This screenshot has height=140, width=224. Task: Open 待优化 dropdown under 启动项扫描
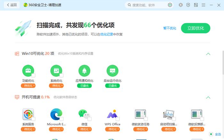click(x=169, y=129)
